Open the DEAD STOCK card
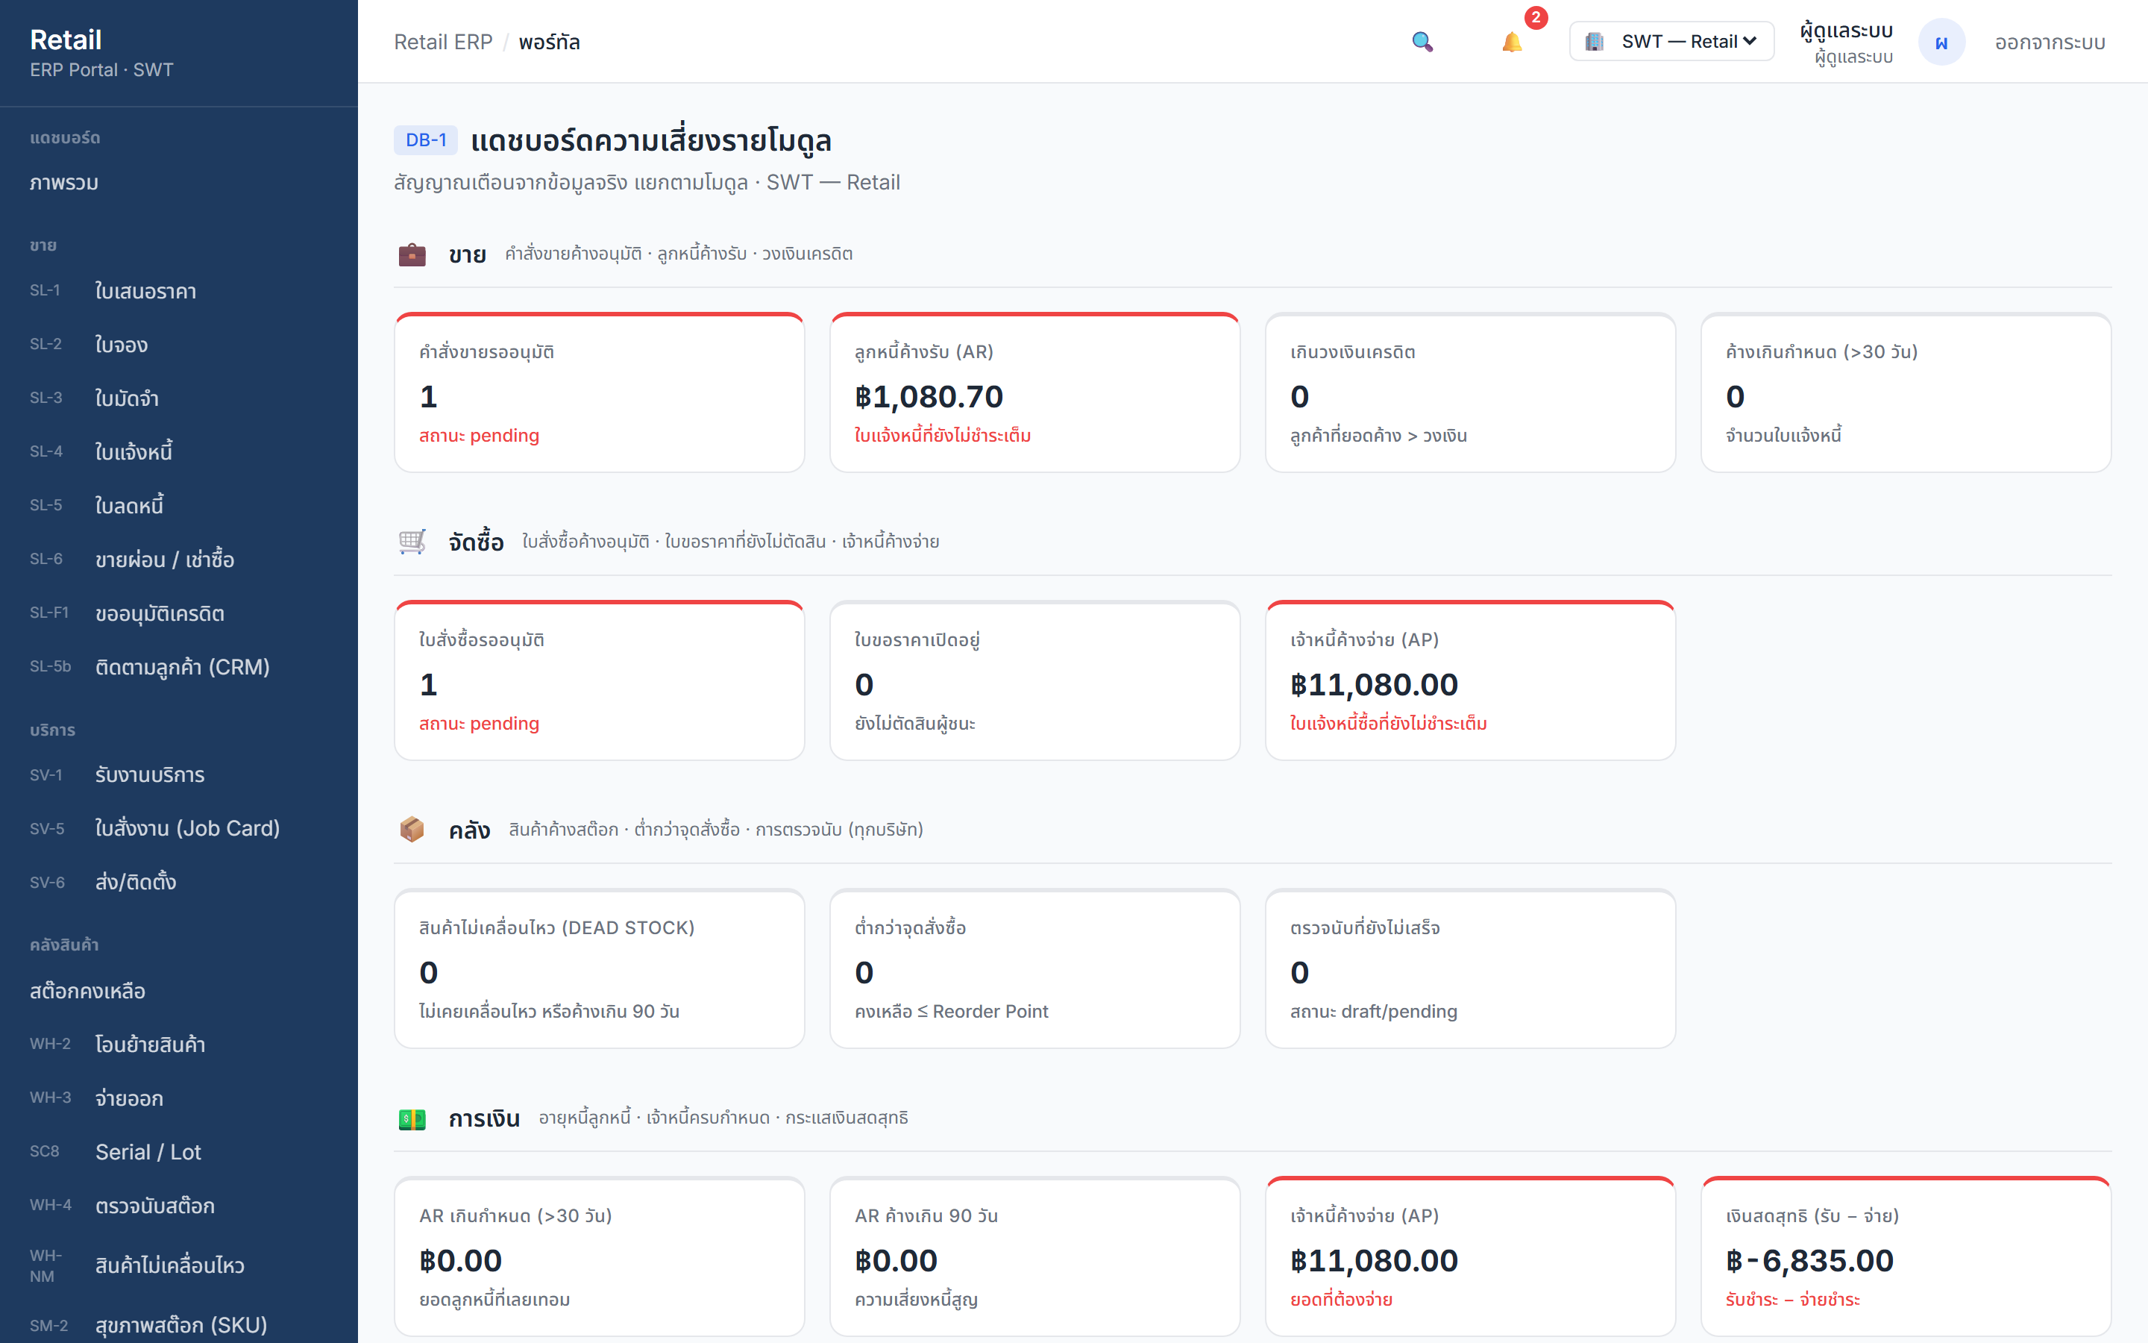The image size is (2148, 1343). [x=599, y=968]
